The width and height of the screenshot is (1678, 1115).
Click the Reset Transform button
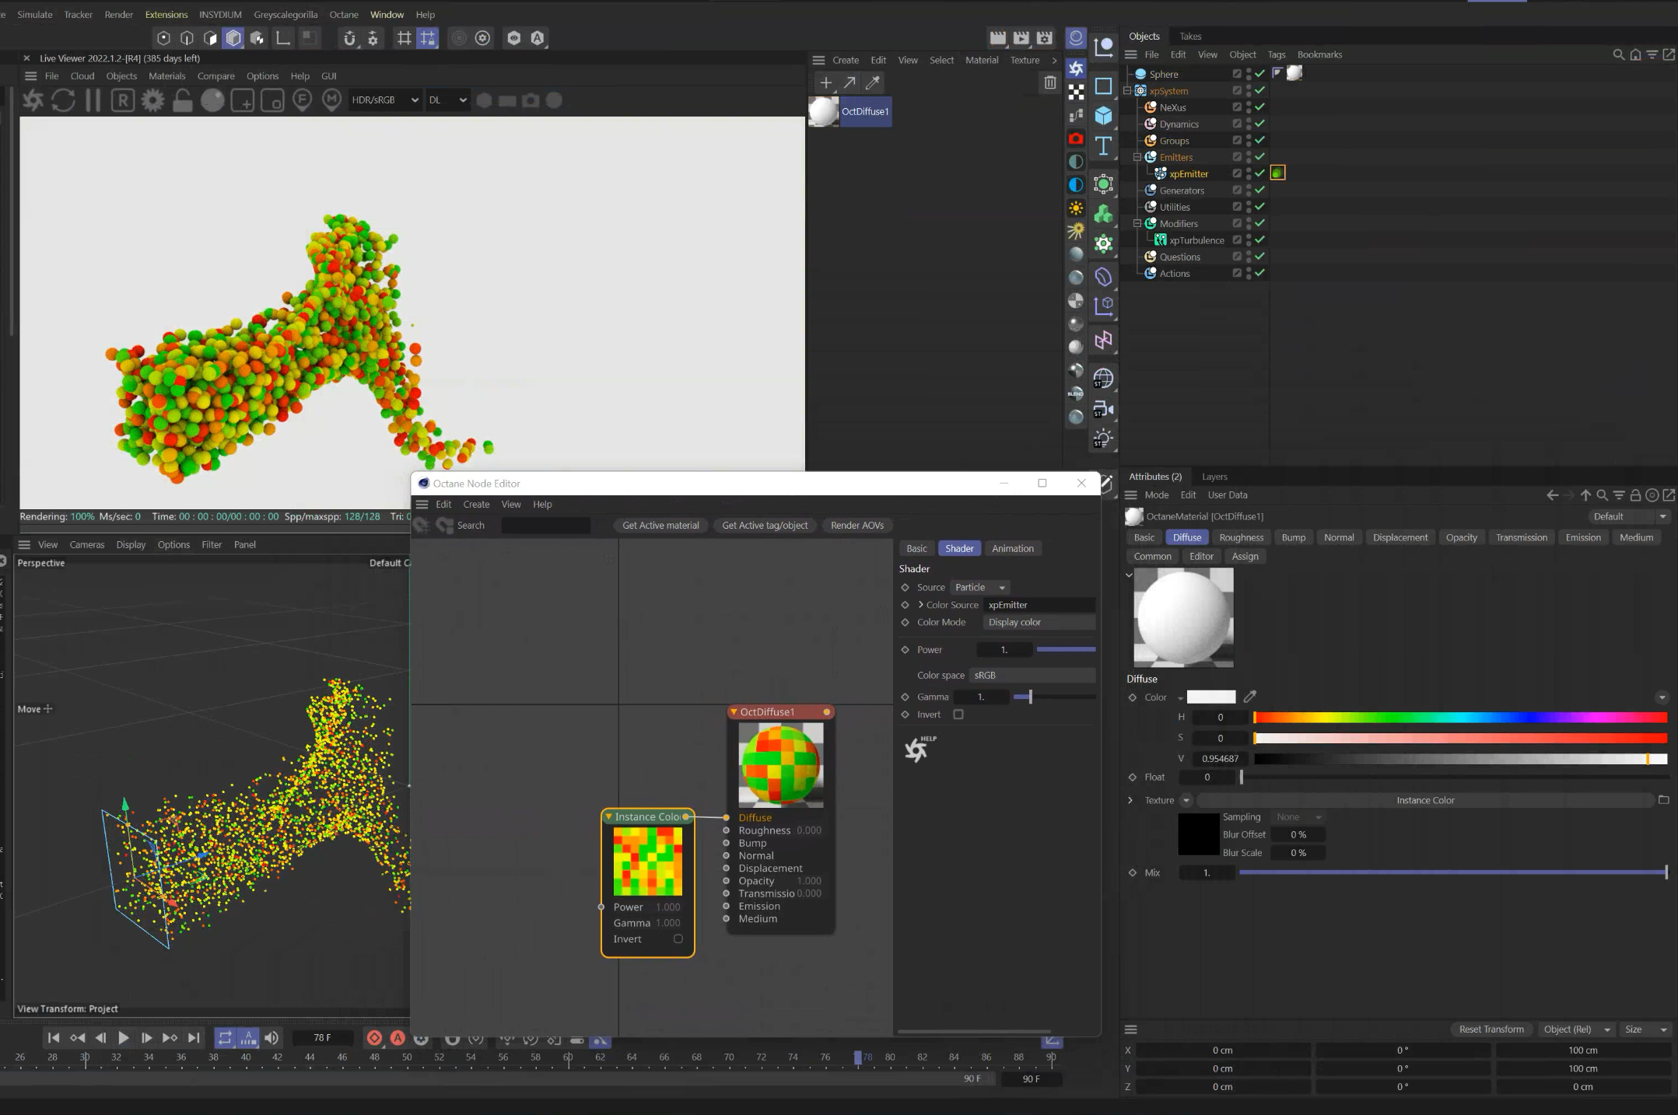[1491, 1029]
